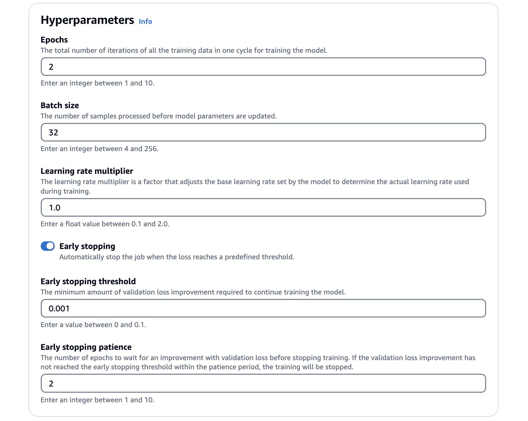Select the Learning rate multiplier field
The height and width of the screenshot is (421, 528).
coord(263,208)
